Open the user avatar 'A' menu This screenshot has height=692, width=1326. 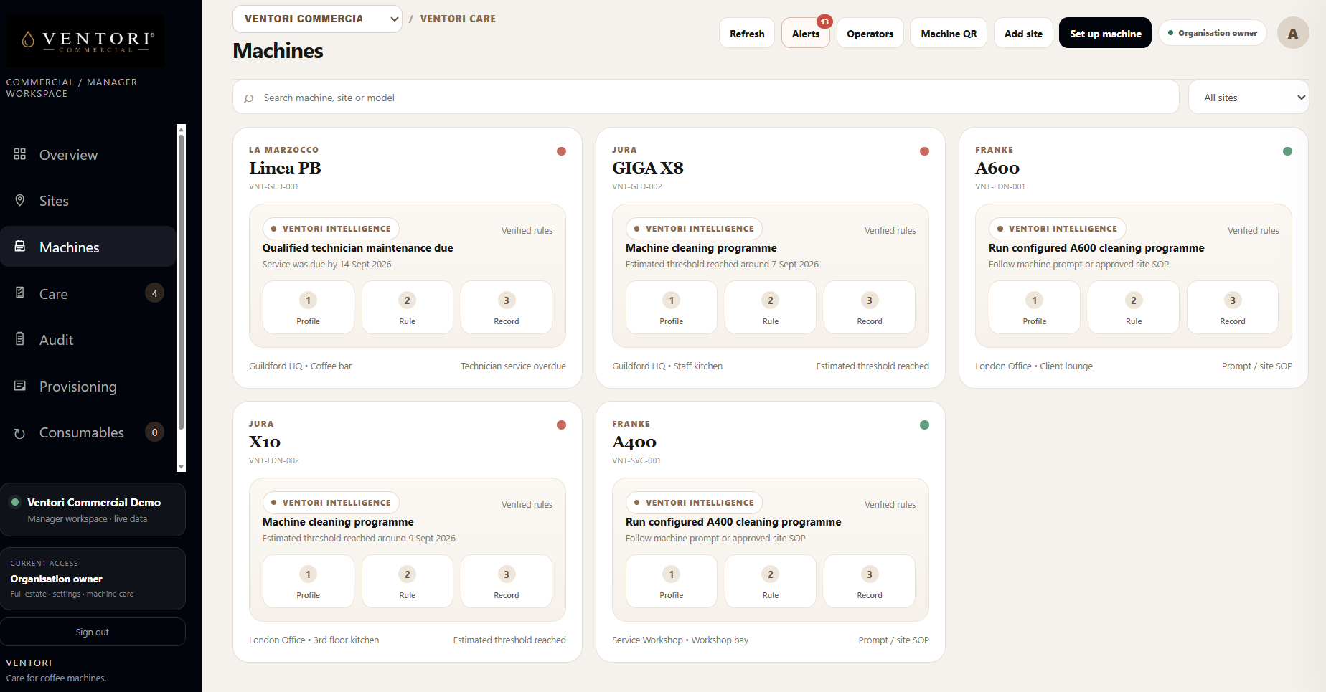(x=1293, y=33)
